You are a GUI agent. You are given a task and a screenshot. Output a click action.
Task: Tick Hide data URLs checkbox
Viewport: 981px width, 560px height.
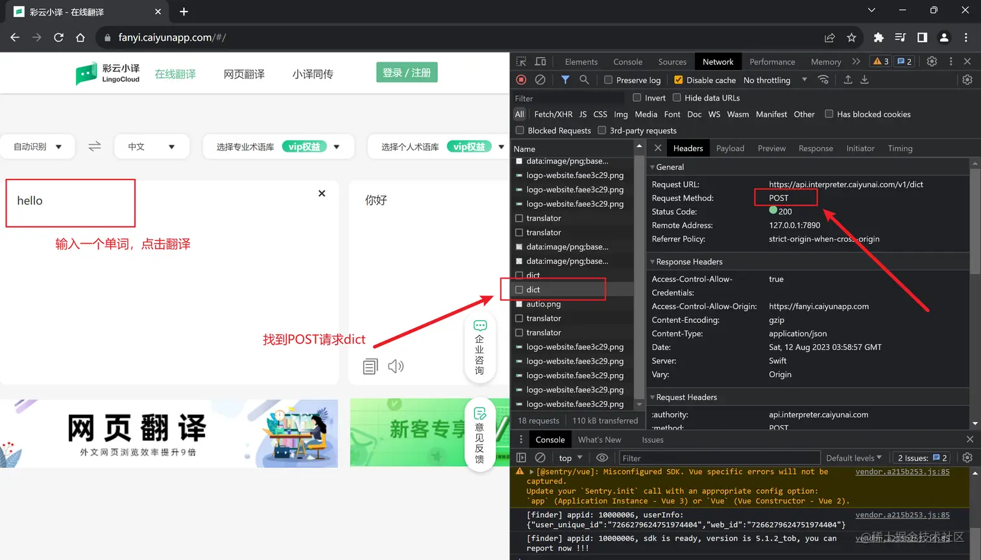click(677, 98)
